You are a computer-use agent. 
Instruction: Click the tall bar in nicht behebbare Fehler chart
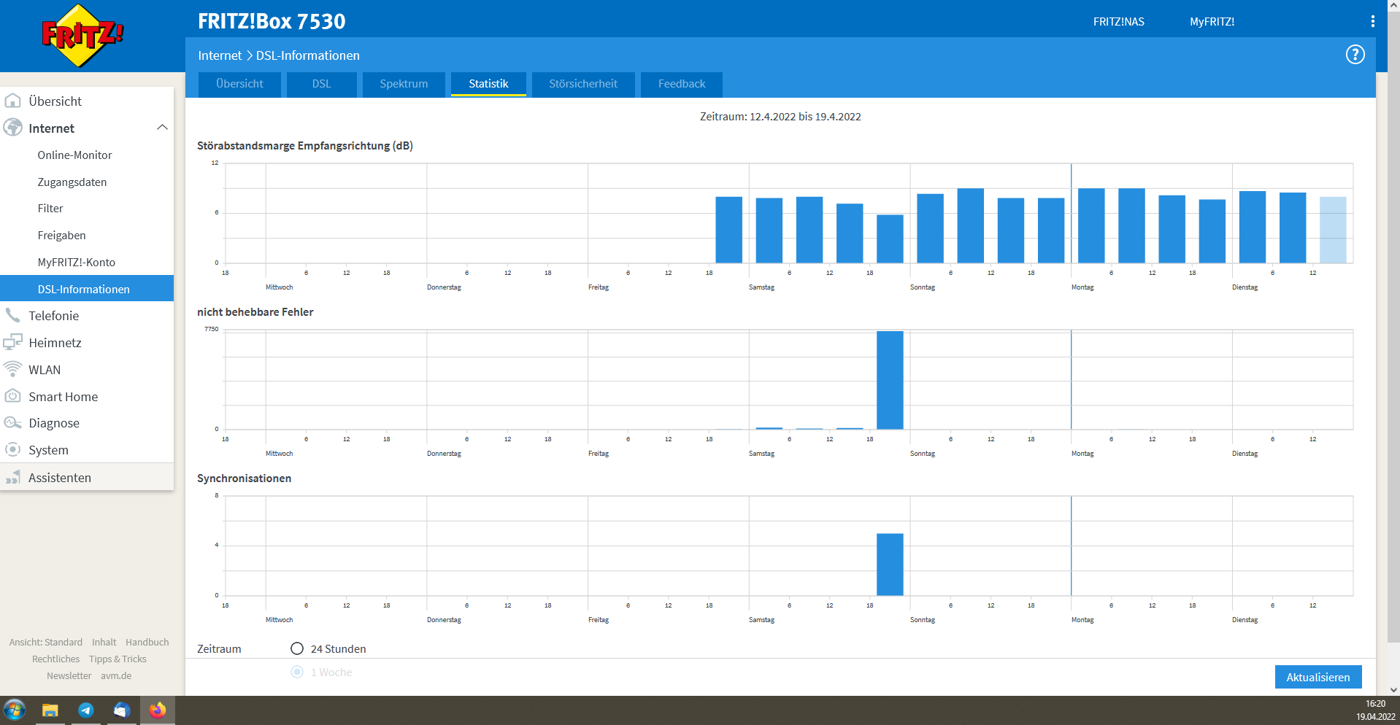pos(890,380)
